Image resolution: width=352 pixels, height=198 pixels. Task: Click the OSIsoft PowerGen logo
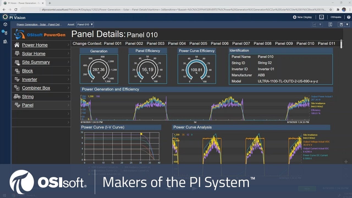click(40, 35)
